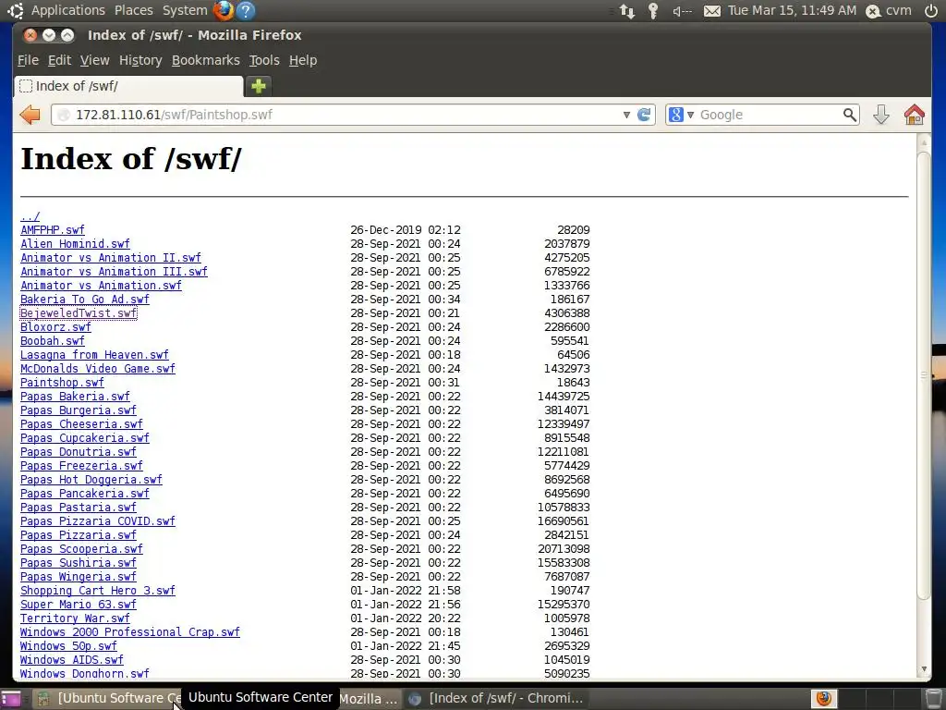The height and width of the screenshot is (710, 946).
Task: Open Shopping Cart Hero 3.swf
Action: click(x=98, y=591)
